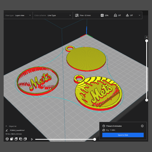Collapse the Object list chevron
Viewport: 152px width, 152px height.
pyautogui.click(x=6, y=126)
